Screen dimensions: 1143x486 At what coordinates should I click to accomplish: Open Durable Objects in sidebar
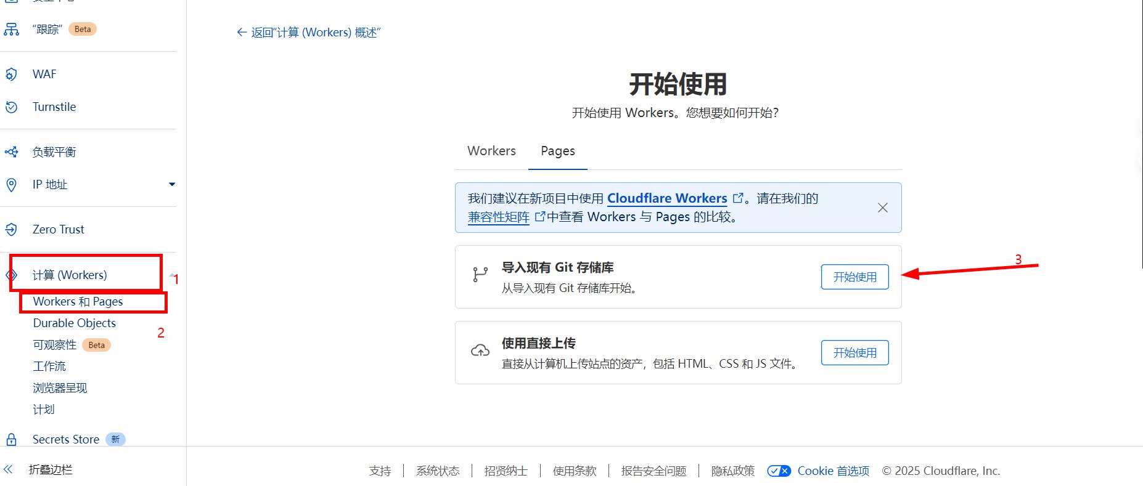pos(75,323)
